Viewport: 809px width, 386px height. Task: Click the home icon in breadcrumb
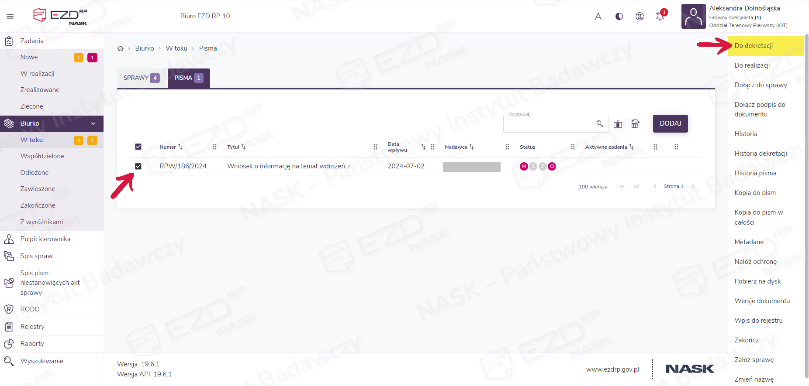[x=121, y=48]
